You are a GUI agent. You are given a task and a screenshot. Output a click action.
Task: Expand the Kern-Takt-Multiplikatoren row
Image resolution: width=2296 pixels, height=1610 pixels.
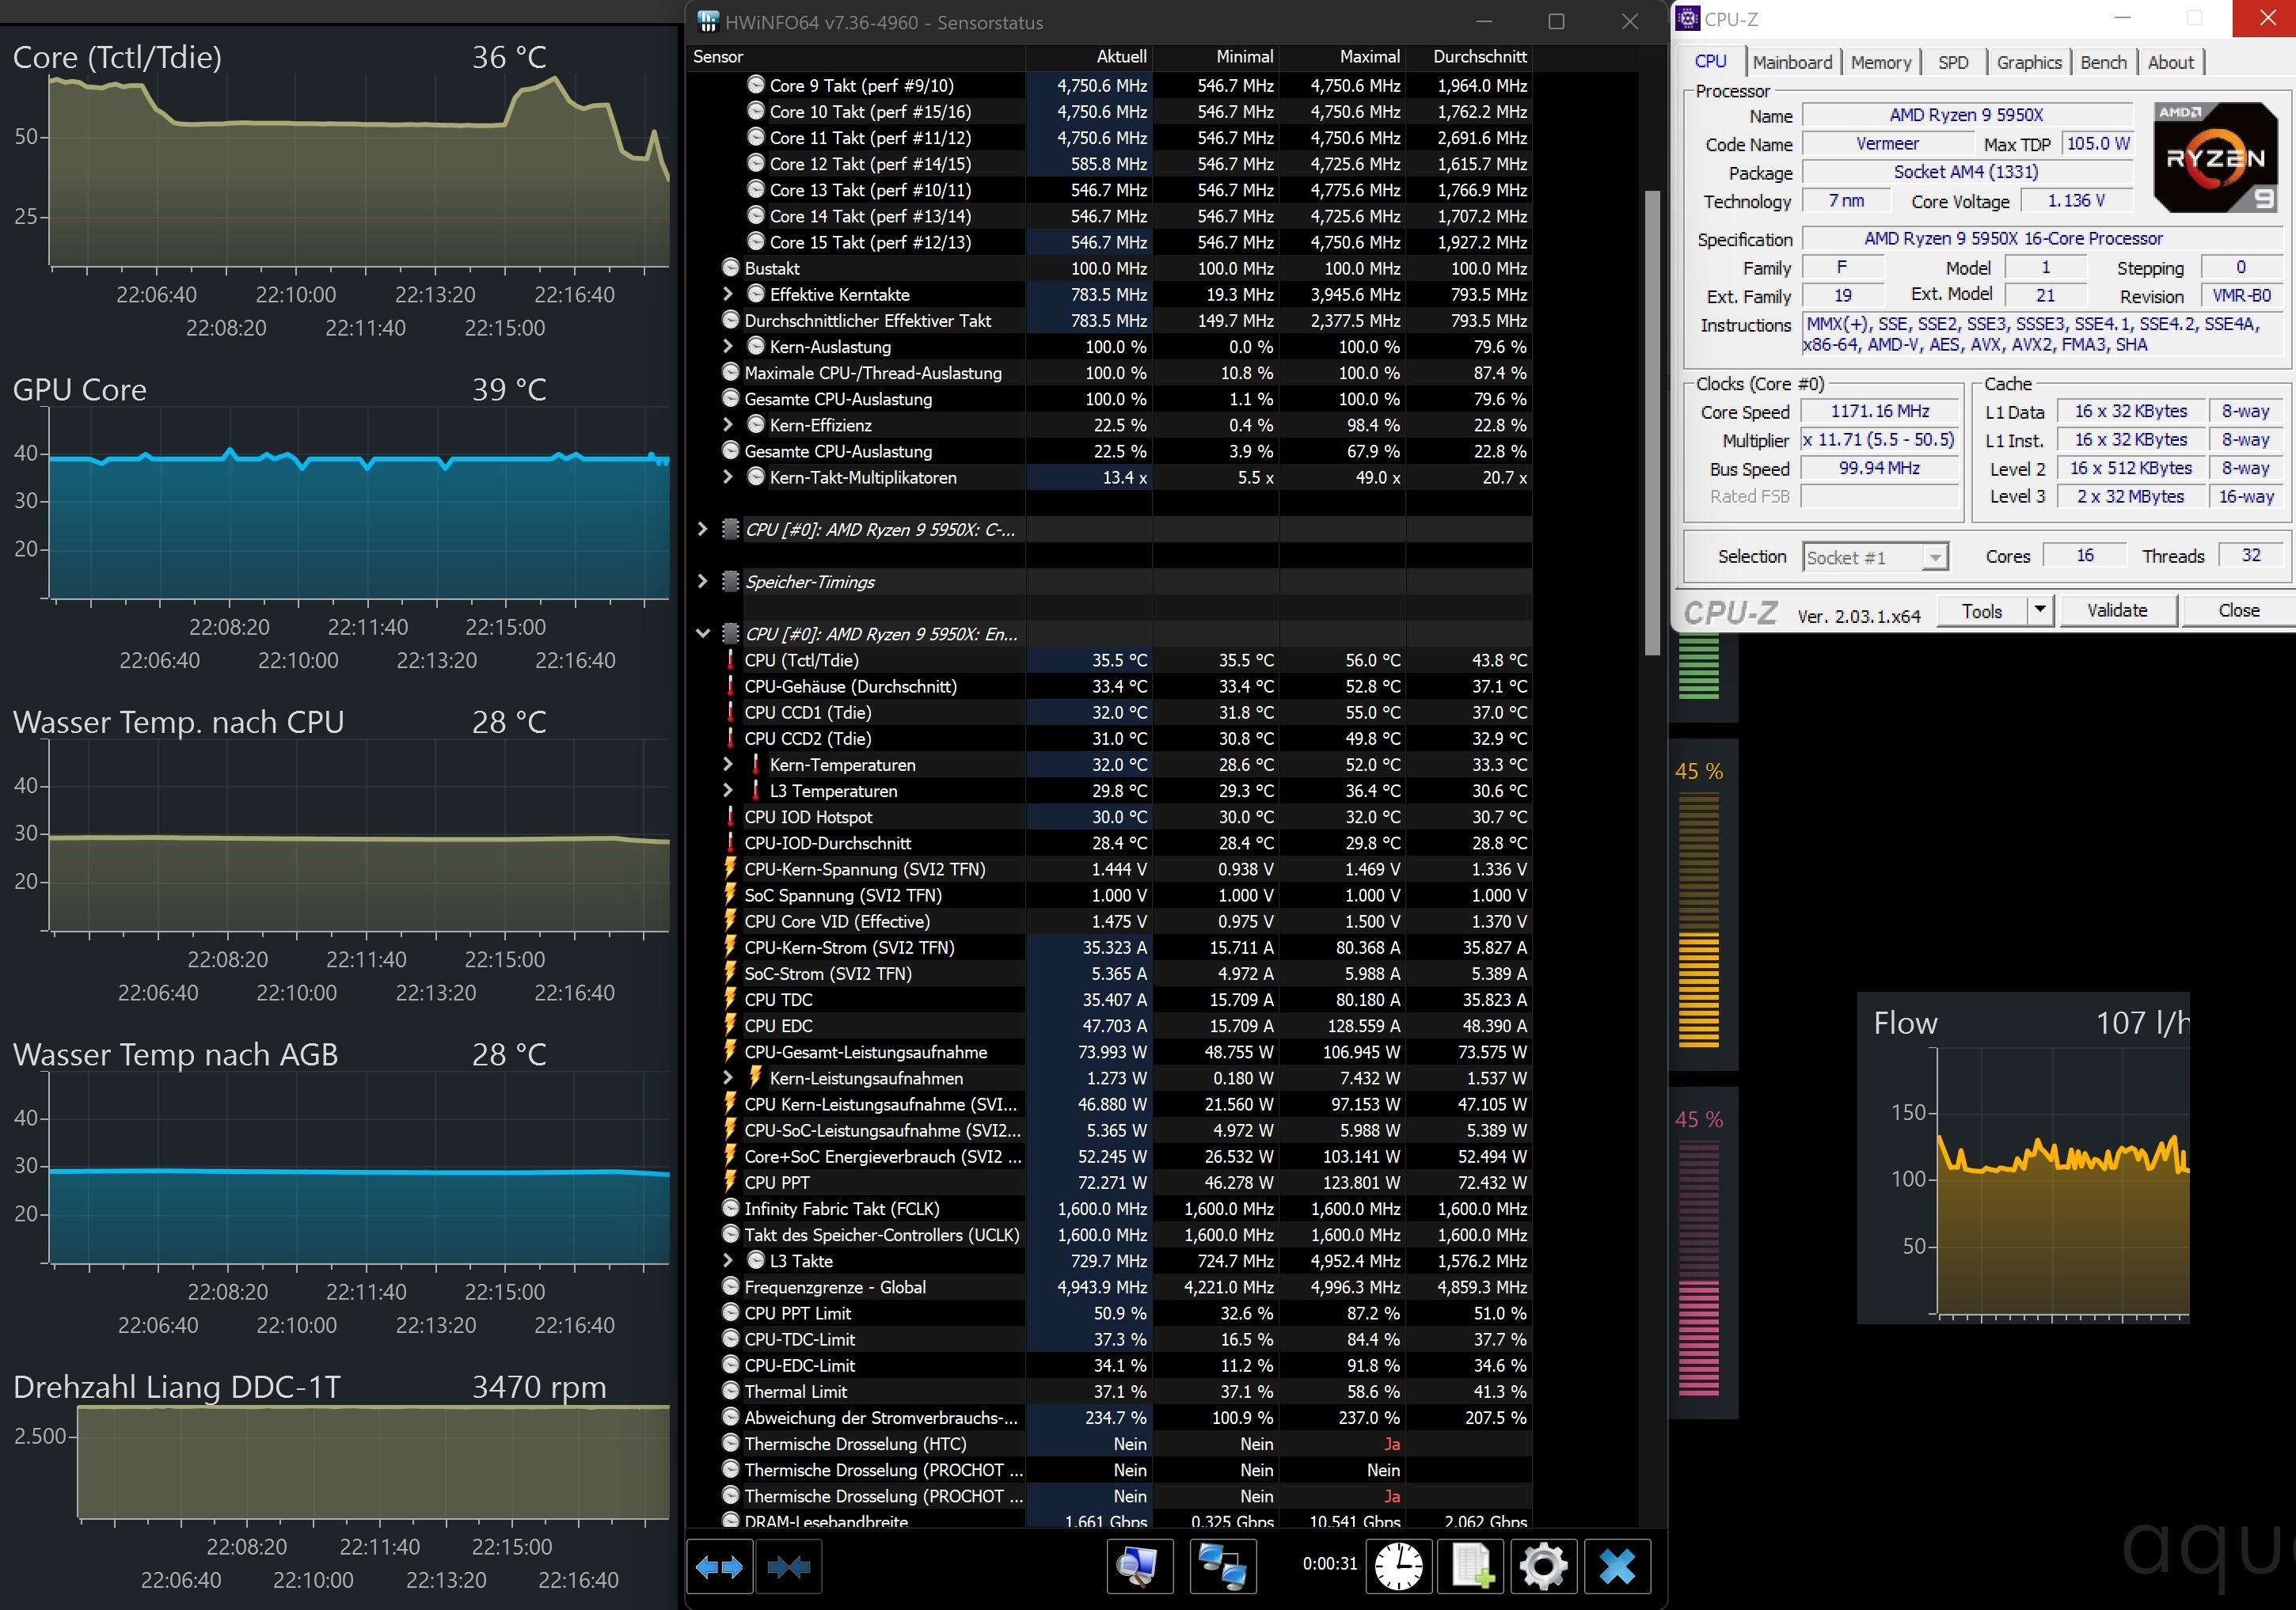(728, 477)
